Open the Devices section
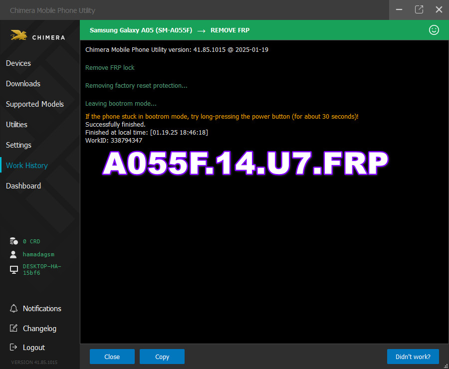 [18, 63]
